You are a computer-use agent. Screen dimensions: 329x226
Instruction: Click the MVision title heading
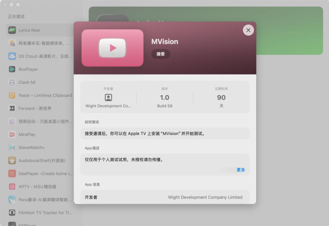(165, 42)
